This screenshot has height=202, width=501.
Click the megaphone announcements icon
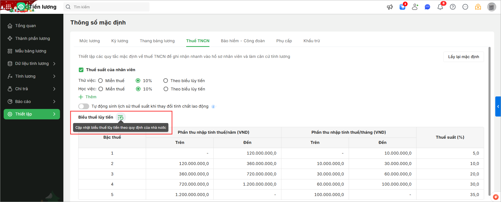(x=390, y=7)
